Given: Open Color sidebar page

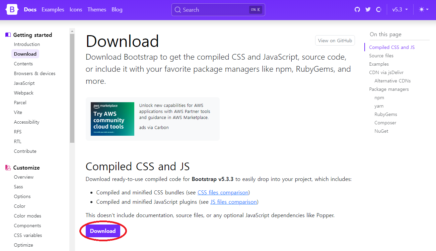Looking at the screenshot, I should pyautogui.click(x=19, y=206).
